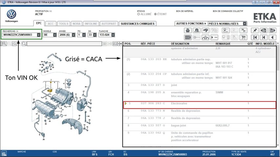This screenshot has height=157, width=280.
Task: Open the Planche 133-024 dropdown
Action: click(113, 35)
